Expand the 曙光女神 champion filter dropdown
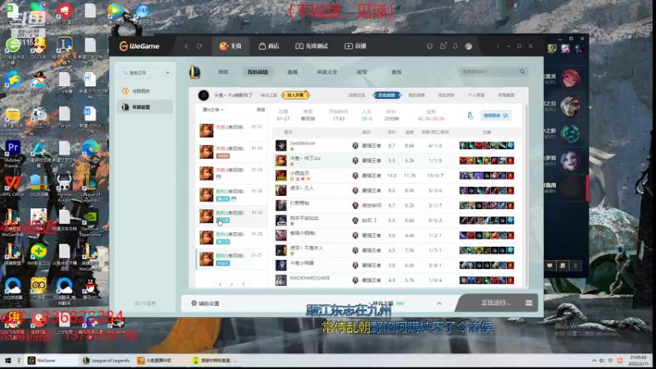656x369 pixels. pos(213,110)
